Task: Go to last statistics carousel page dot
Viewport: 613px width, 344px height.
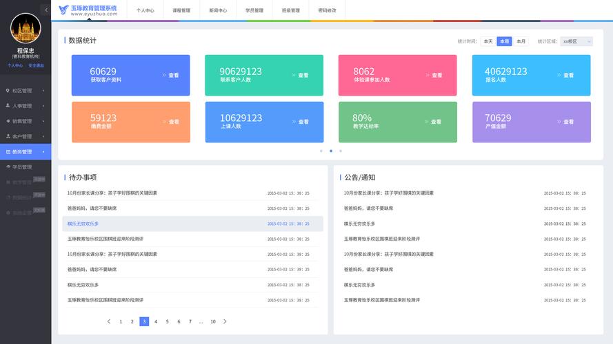Action: tap(341, 151)
